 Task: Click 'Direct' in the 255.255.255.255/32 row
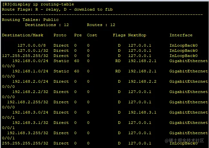pyautogui.click(x=61, y=143)
